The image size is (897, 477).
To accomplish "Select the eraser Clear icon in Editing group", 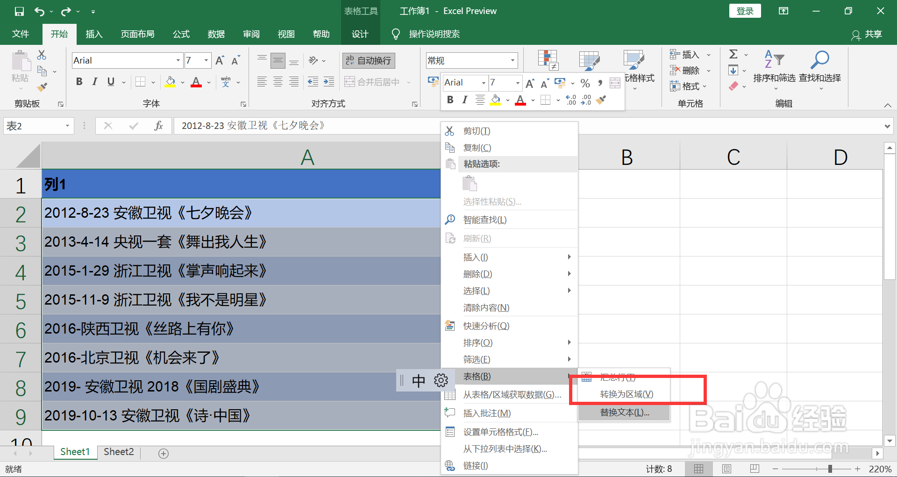I will (734, 86).
